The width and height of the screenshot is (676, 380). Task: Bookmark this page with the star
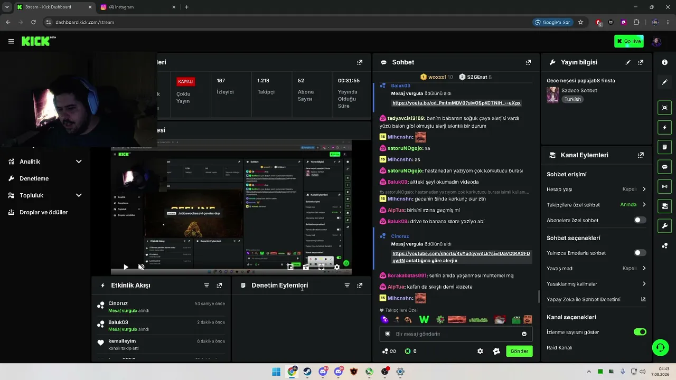[580, 22]
